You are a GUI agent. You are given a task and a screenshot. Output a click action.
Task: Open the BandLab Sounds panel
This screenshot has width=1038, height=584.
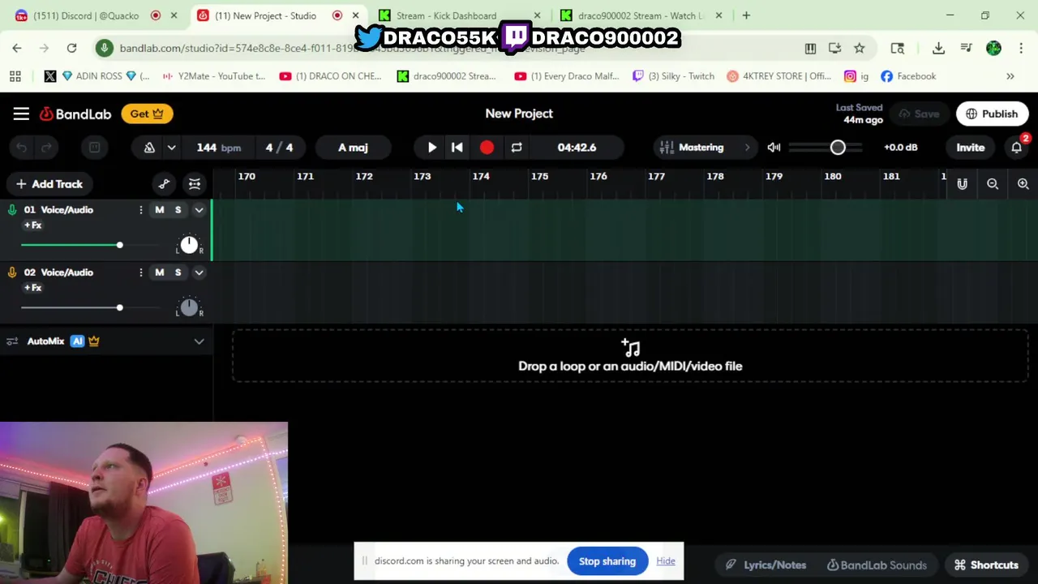pos(877,565)
